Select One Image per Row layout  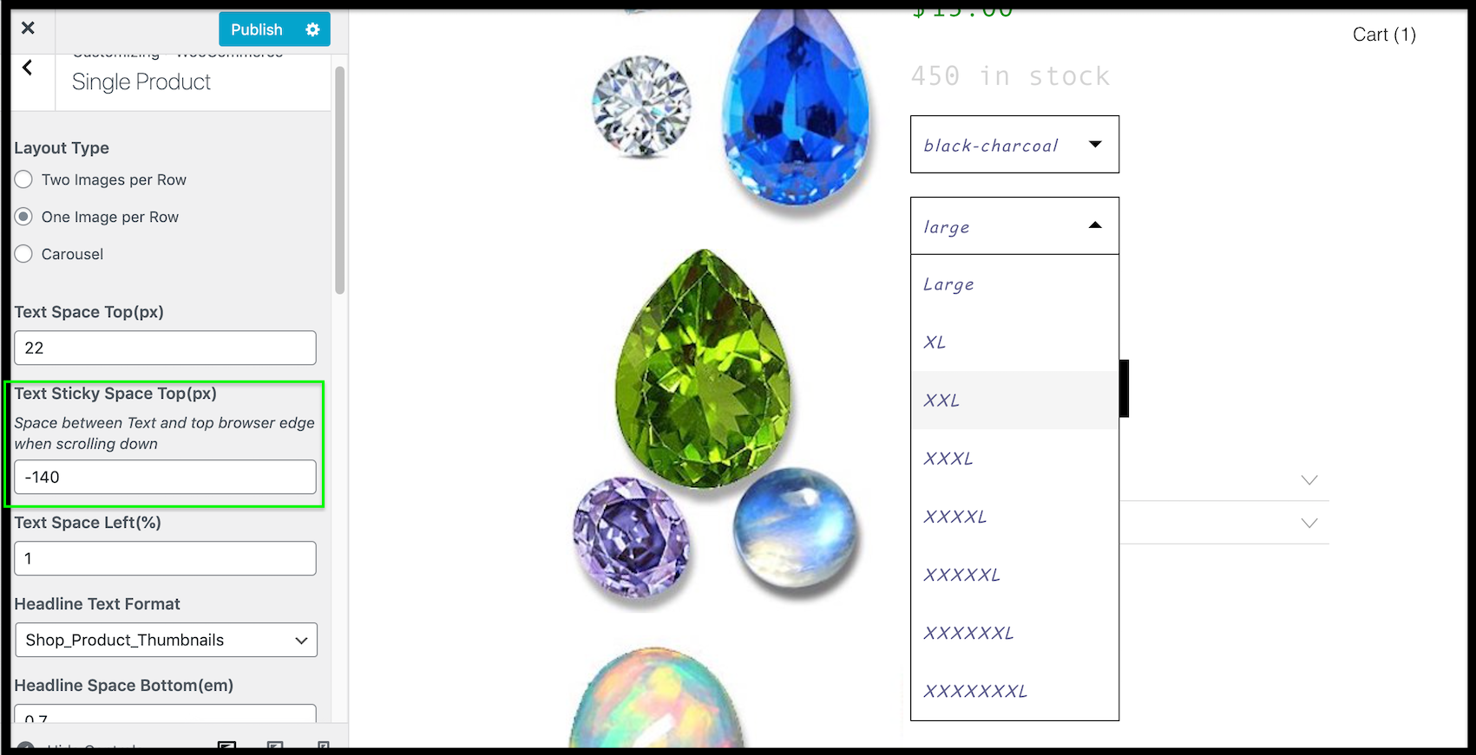[x=23, y=217]
